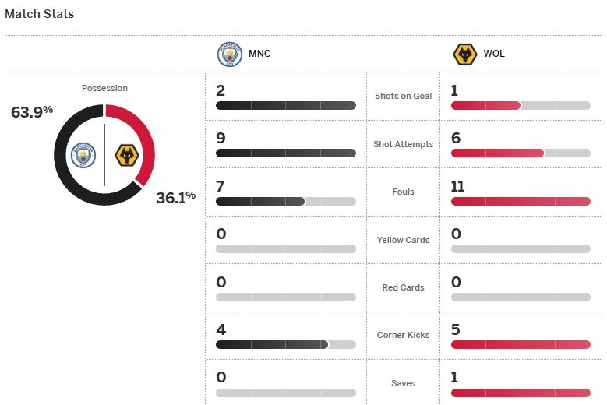Click WOL Shots on Goal red bar
This screenshot has height=405, width=607.
click(485, 105)
